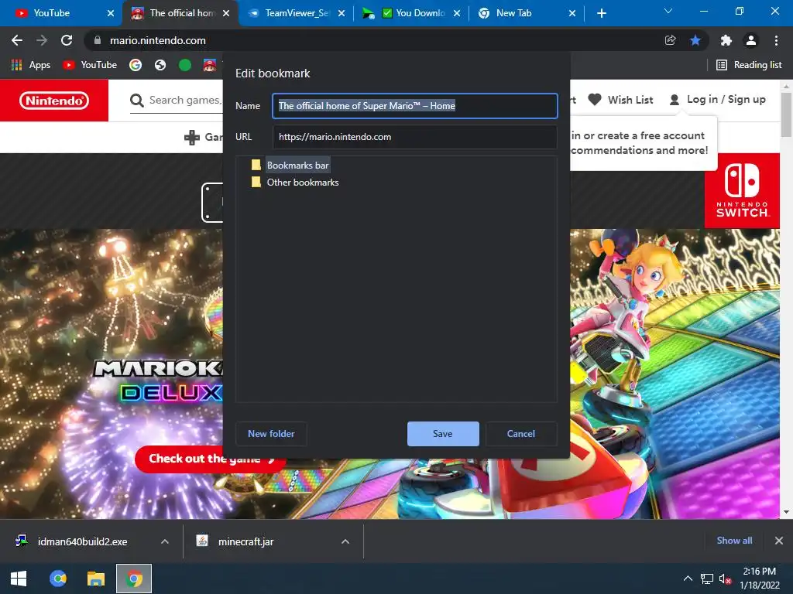The height and width of the screenshot is (594, 793).
Task: Open the tab search dropdown chevron
Action: coord(668,11)
